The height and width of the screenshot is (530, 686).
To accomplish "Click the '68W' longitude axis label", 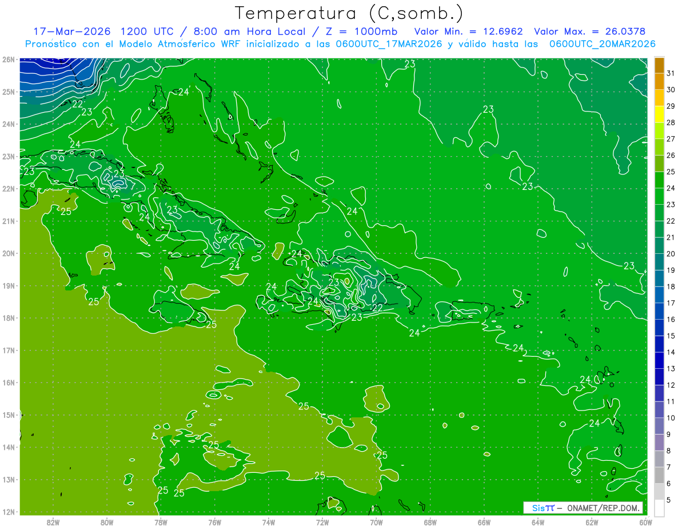I will click(x=430, y=522).
